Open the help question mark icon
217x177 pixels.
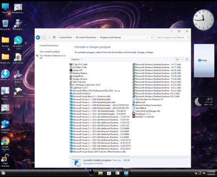(187, 59)
